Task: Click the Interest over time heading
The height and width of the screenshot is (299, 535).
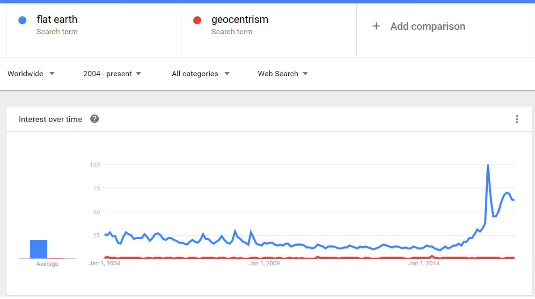Action: (50, 119)
